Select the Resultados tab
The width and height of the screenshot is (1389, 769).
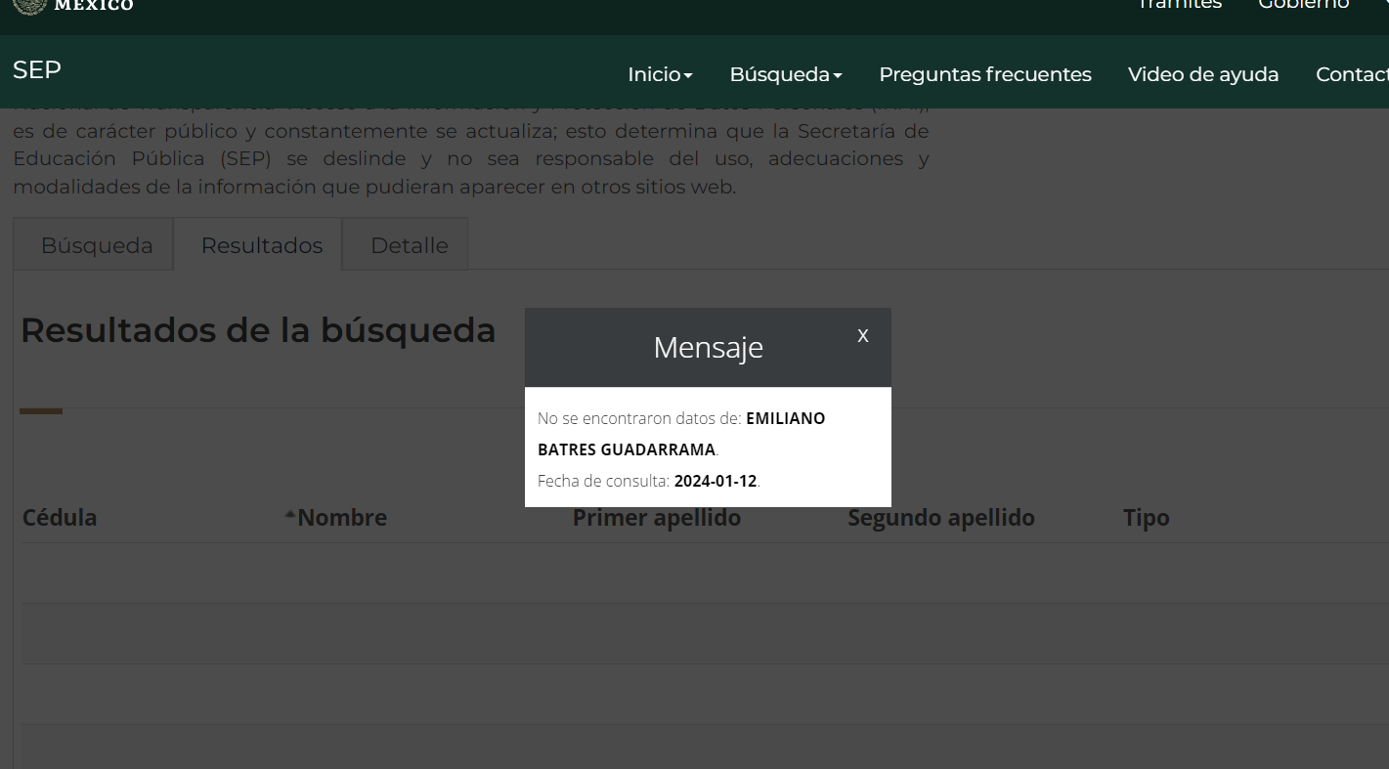click(x=261, y=246)
